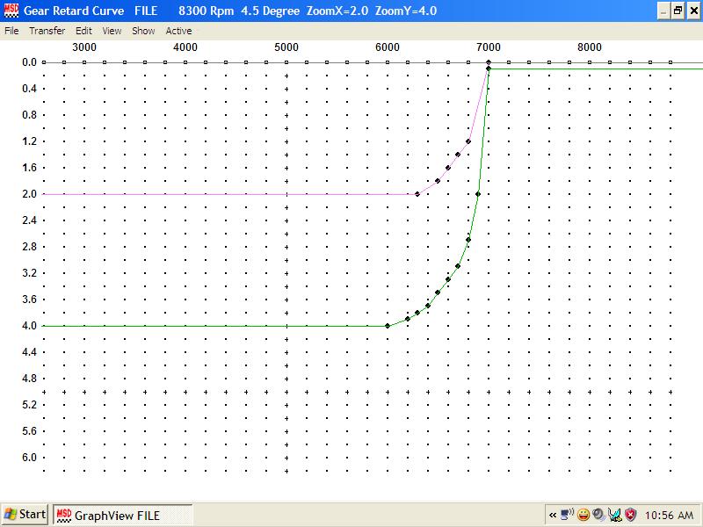Open the Show menu
703x527 pixels.
[143, 31]
